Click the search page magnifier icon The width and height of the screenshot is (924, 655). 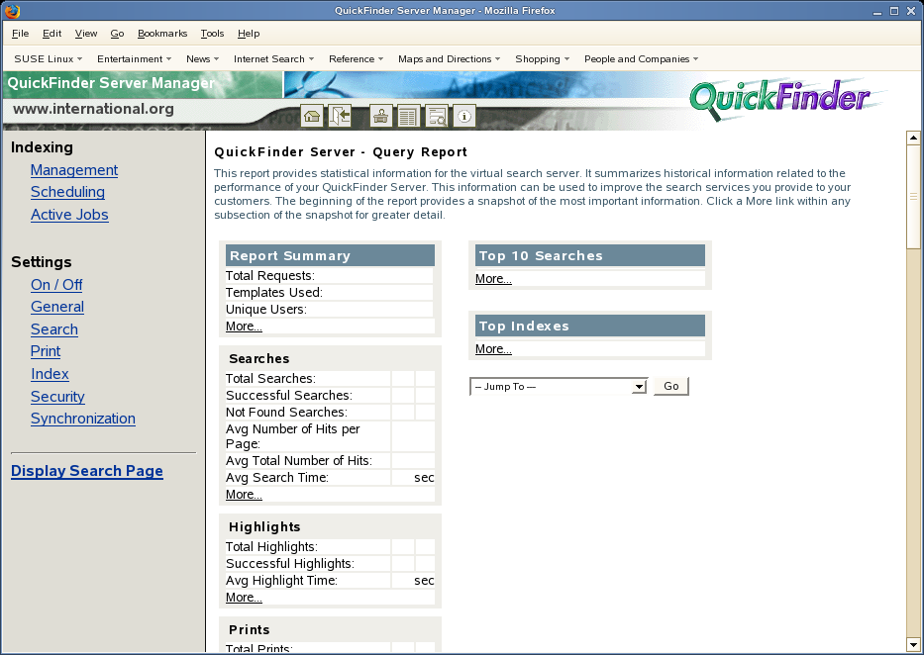point(437,116)
